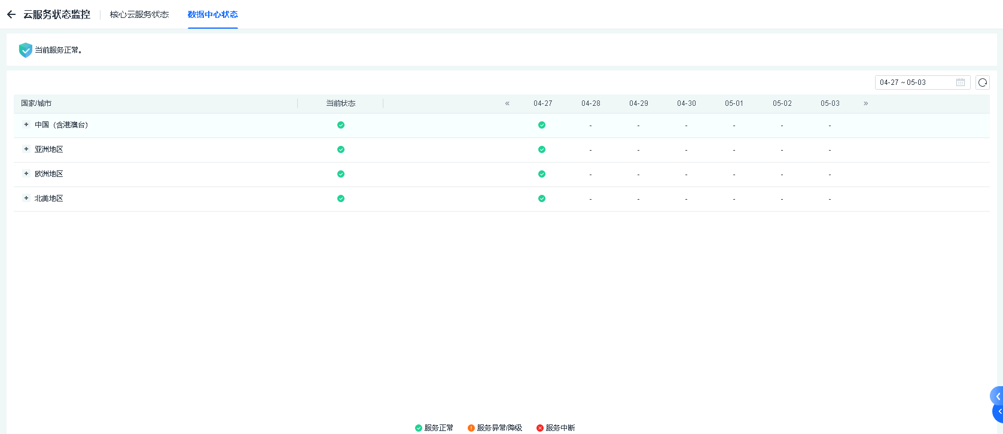This screenshot has height=434, width=1003.
Task: Expand the 亚洲地区 row
Action: 26,149
